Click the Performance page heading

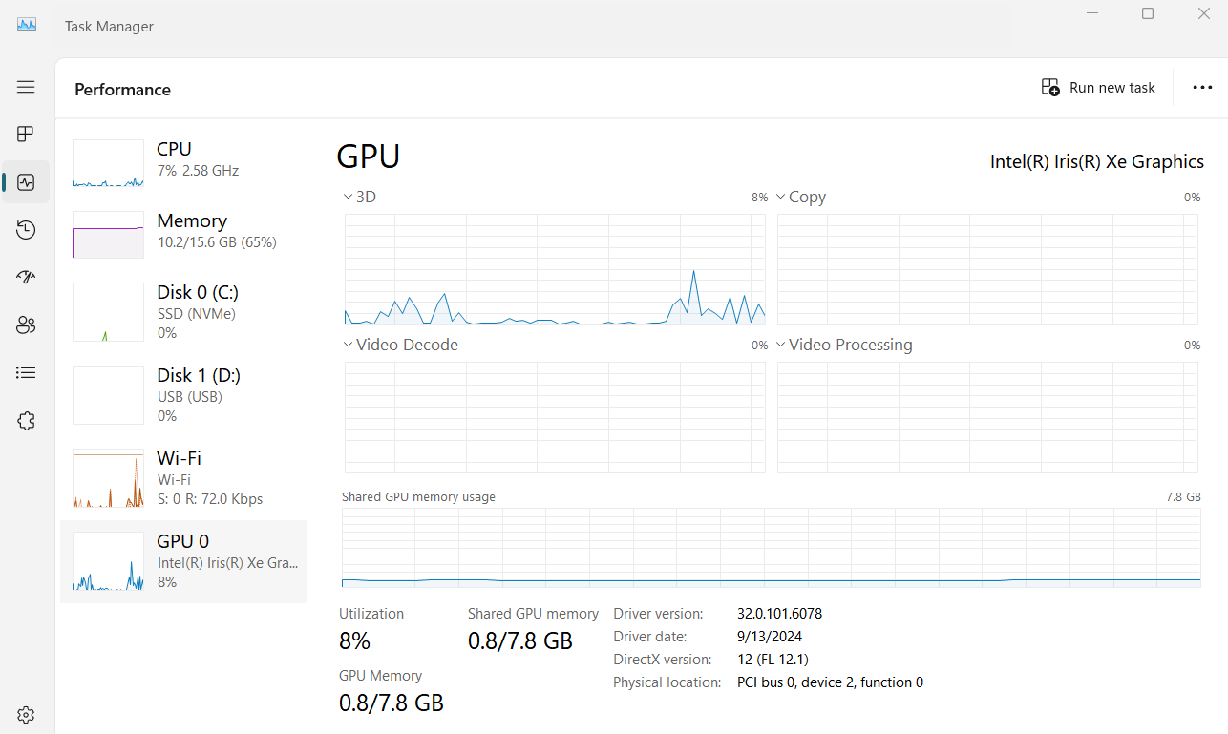click(123, 90)
